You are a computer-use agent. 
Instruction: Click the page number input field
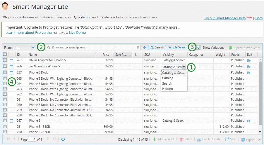pos(32,139)
